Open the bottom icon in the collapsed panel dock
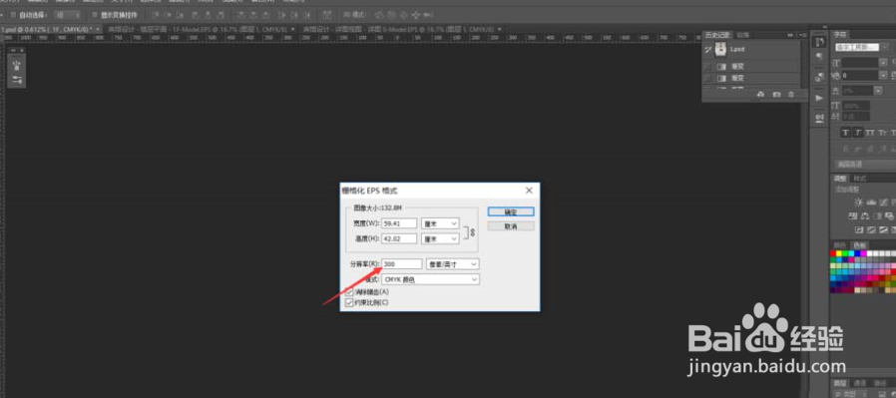The image size is (896, 398). pos(819,118)
